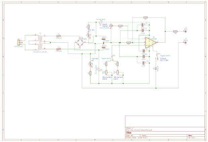Click the SW1 toggle switch symbol

(x=112, y=58)
